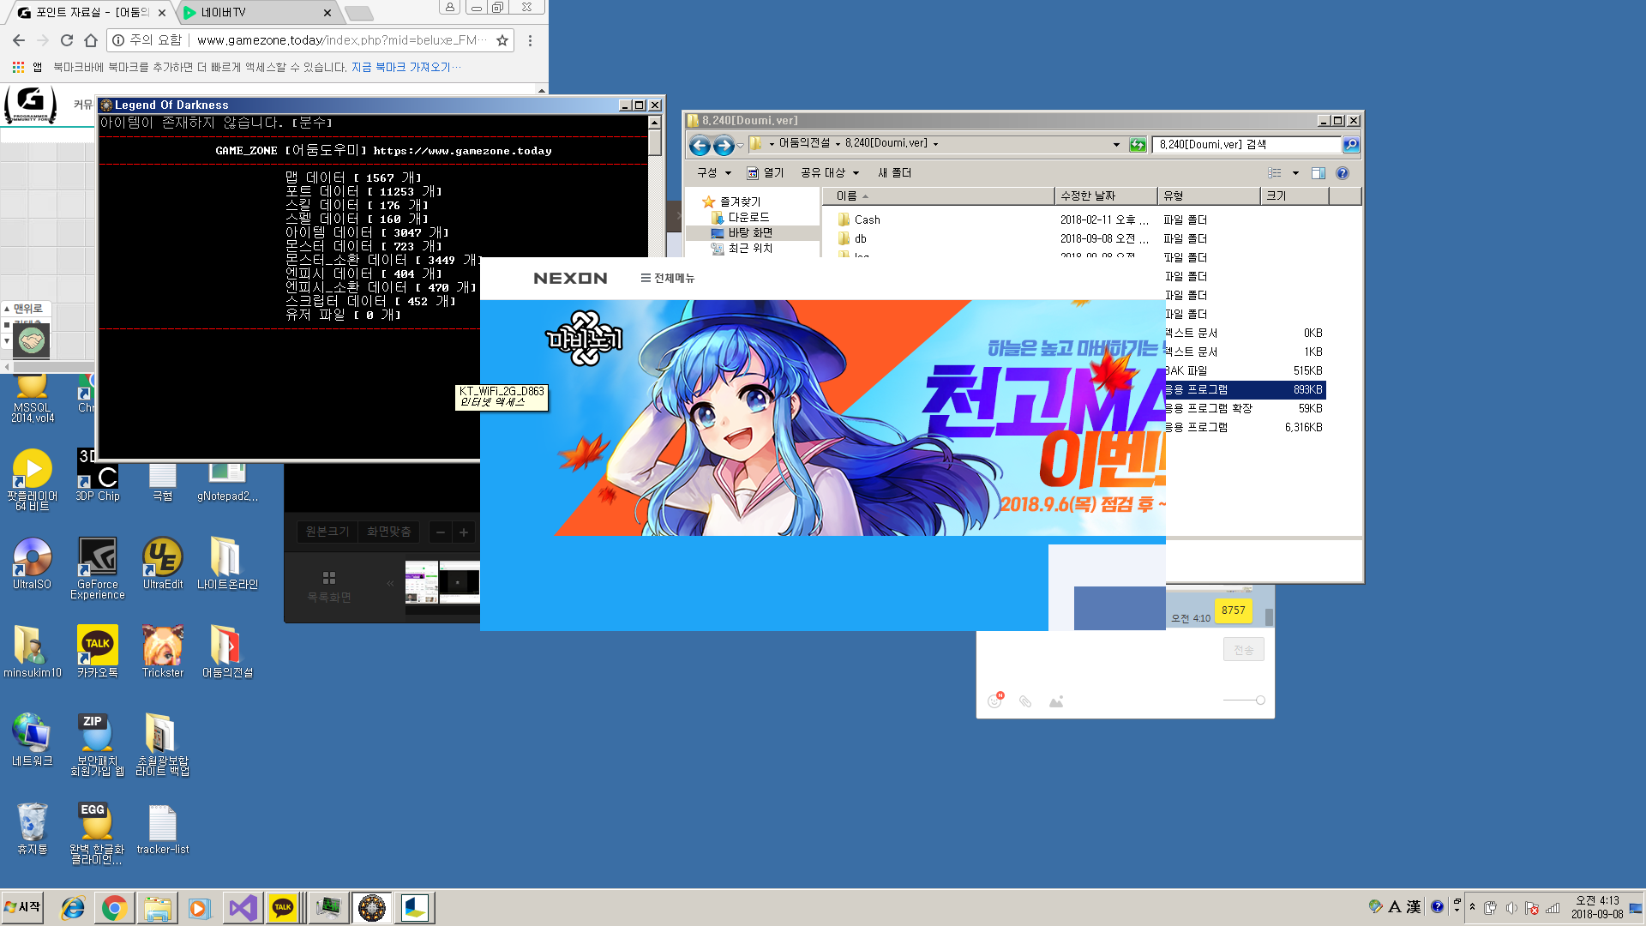Click the 새 폴더 new folder button

(894, 173)
